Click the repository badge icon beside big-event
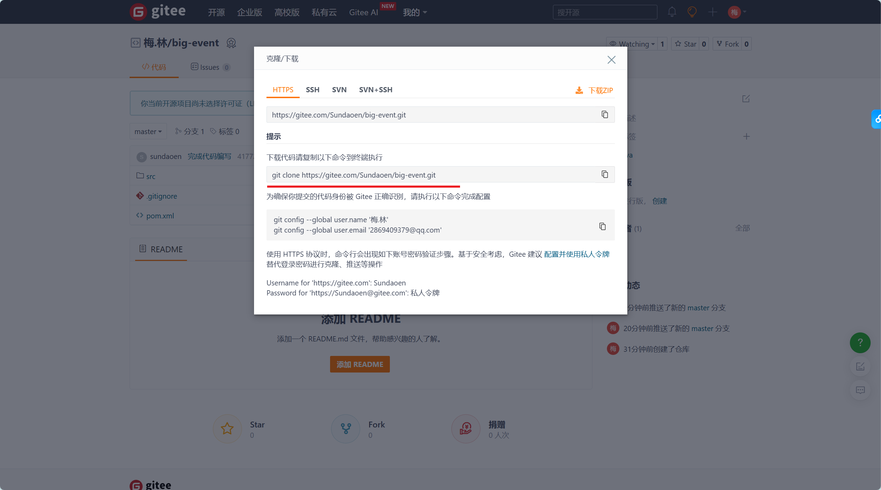Screen dimensions: 881x490 point(231,43)
